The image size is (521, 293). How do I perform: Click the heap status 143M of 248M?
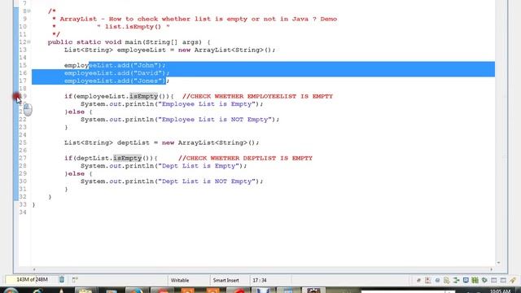click(32, 280)
